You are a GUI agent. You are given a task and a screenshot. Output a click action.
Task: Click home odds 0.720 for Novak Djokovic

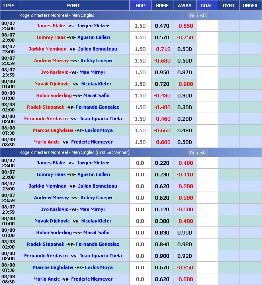[162, 84]
